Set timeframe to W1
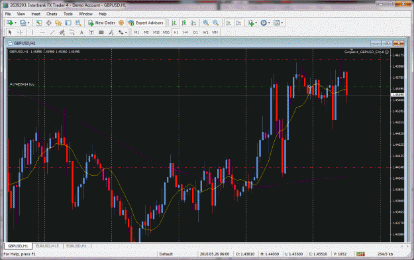The height and width of the screenshot is (260, 414). click(205, 32)
